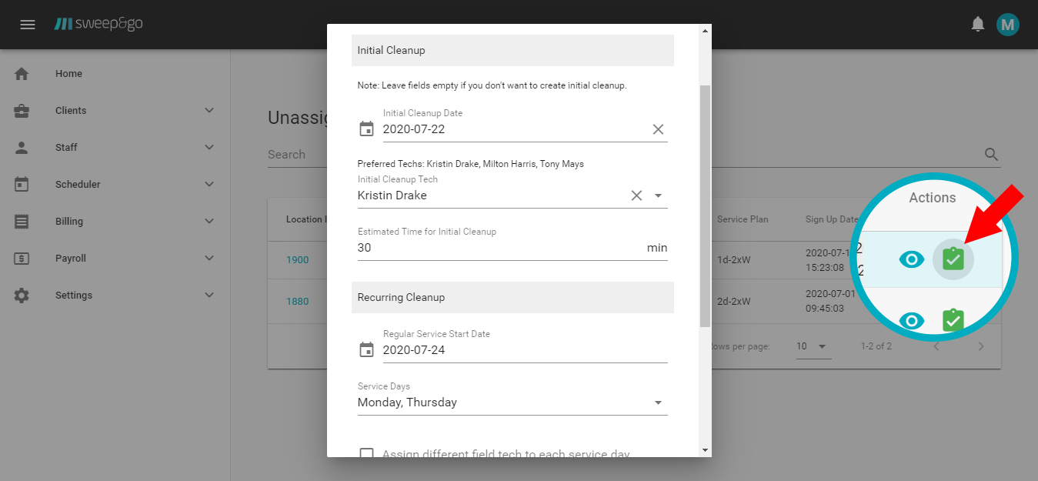Open the notifications bell
Image resolution: width=1038 pixels, height=481 pixels.
click(977, 24)
